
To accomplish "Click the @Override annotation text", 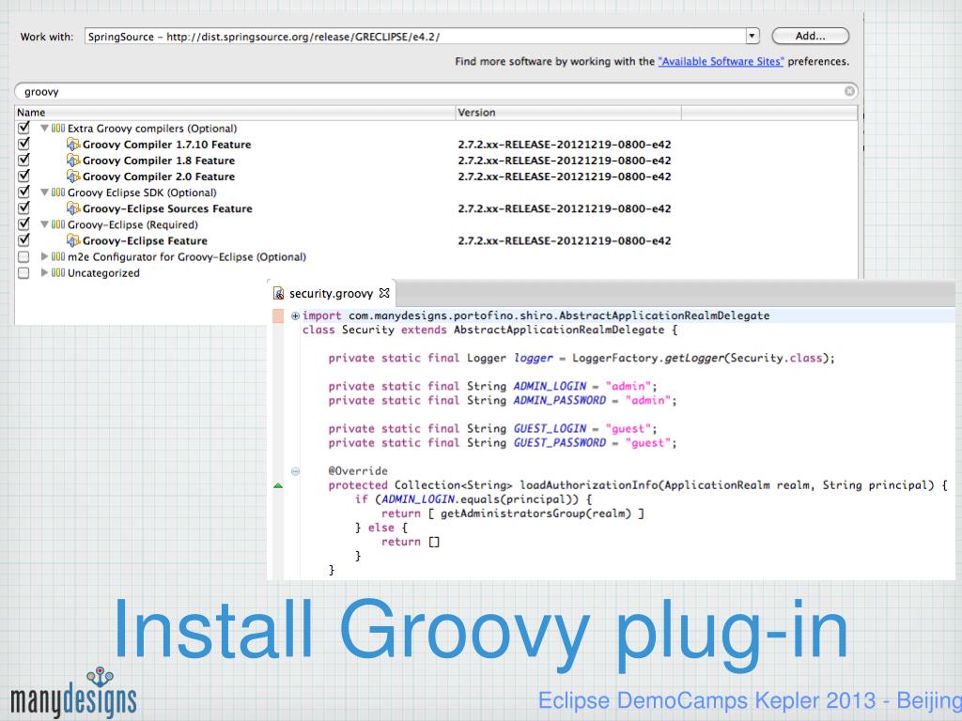I will coord(358,471).
